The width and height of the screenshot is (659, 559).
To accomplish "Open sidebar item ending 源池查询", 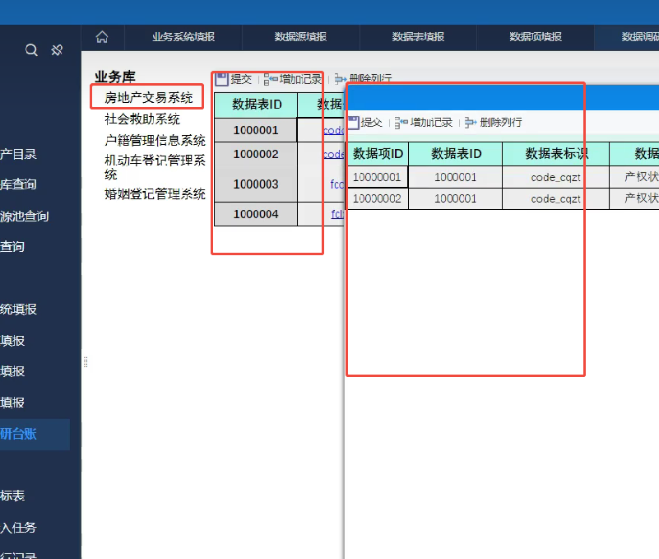I will pos(25,217).
